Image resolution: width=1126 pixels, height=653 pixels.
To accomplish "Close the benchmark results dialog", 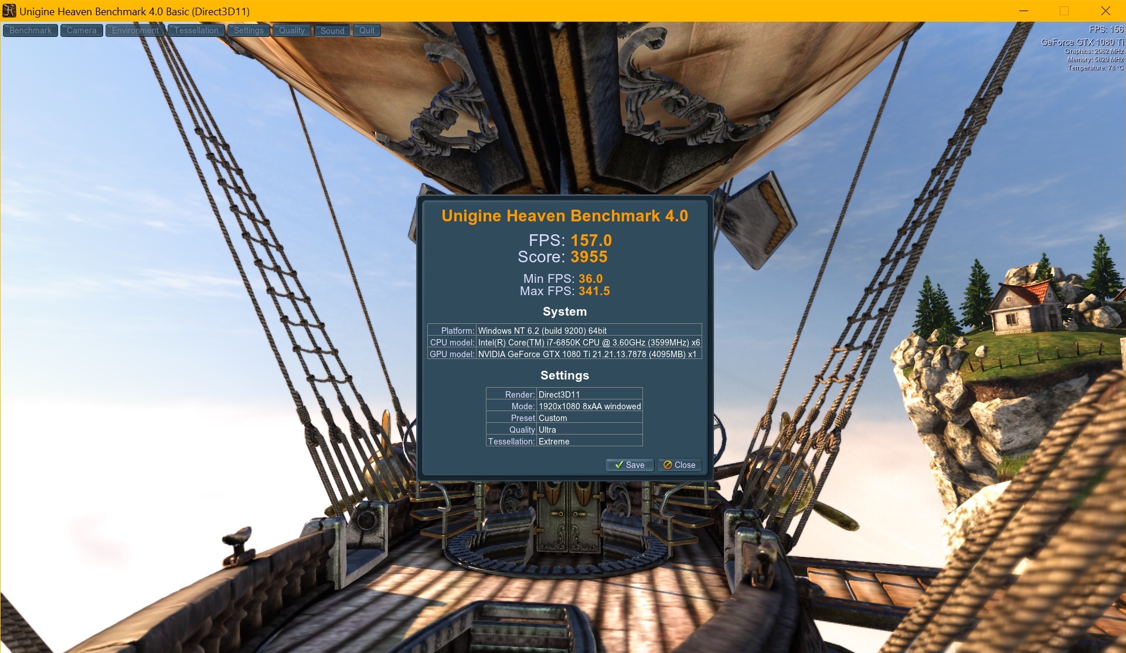I will tap(679, 465).
